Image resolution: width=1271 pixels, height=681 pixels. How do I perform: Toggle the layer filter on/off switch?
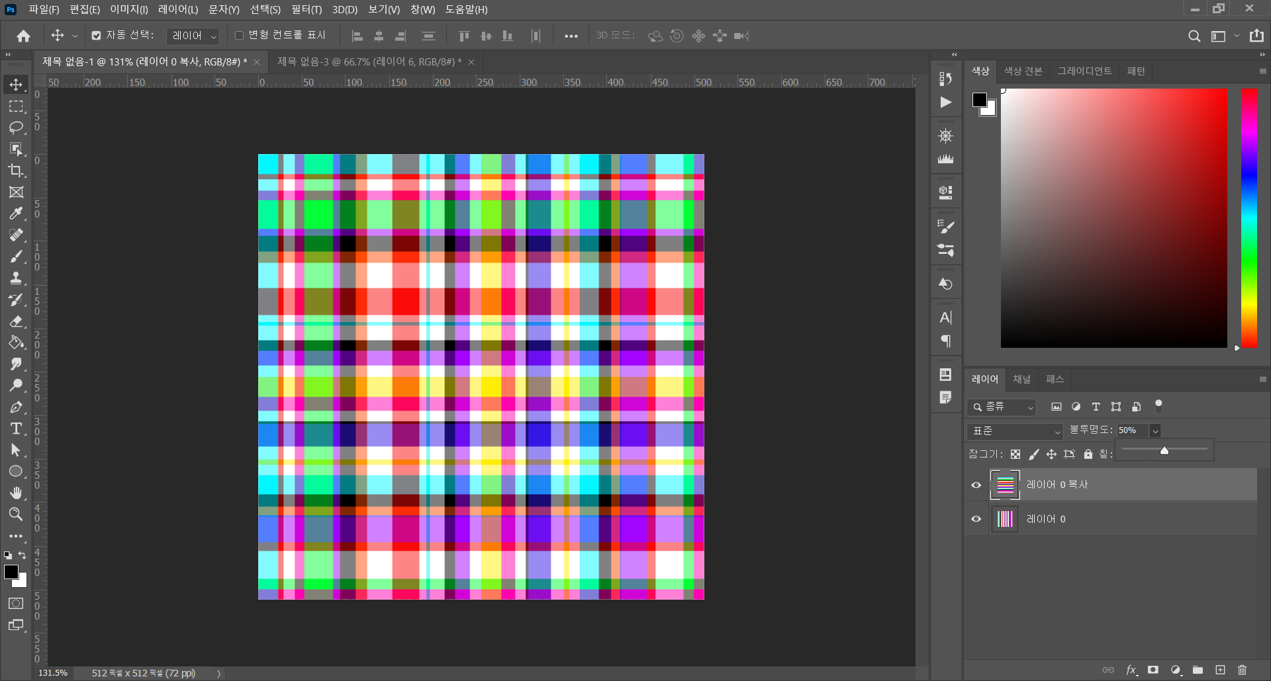pos(1158,406)
